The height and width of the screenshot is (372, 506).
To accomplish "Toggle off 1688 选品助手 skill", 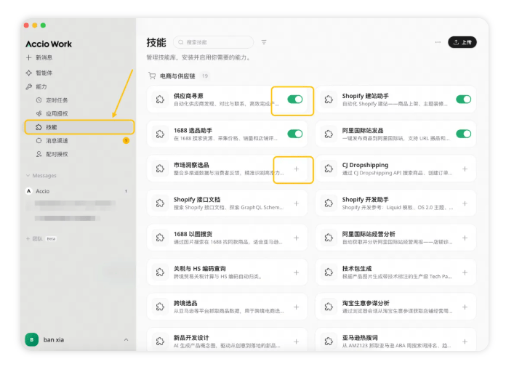I will (x=295, y=134).
